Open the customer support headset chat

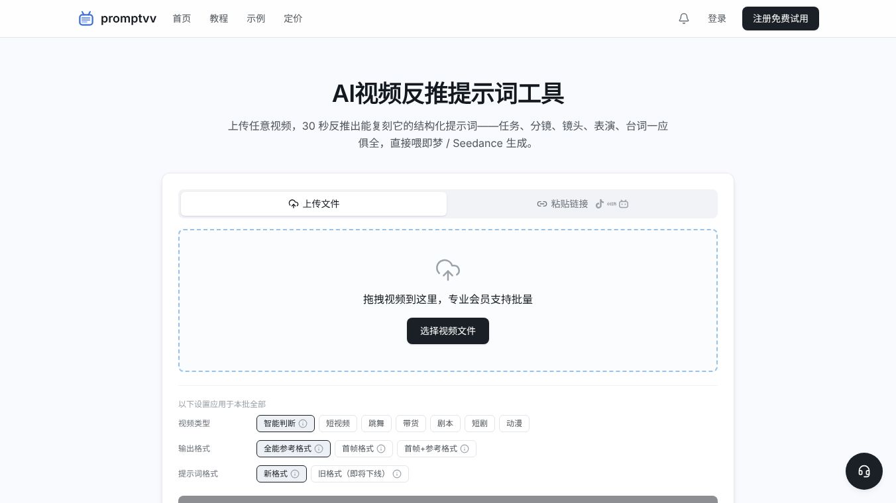(x=864, y=471)
